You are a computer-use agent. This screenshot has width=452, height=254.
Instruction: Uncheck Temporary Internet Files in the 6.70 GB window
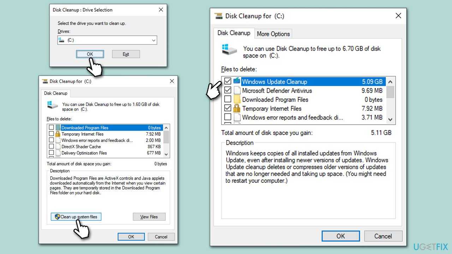228,108
